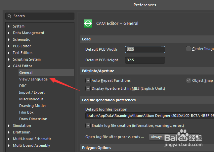Expand the PCB Editor node arrow
Image resolution: width=214 pixels, height=152 pixels.
pyautogui.click(x=9, y=46)
